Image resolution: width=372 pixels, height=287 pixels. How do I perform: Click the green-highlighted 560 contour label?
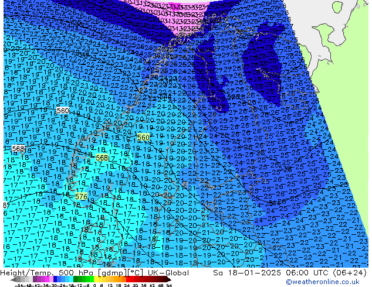pyautogui.click(x=143, y=137)
